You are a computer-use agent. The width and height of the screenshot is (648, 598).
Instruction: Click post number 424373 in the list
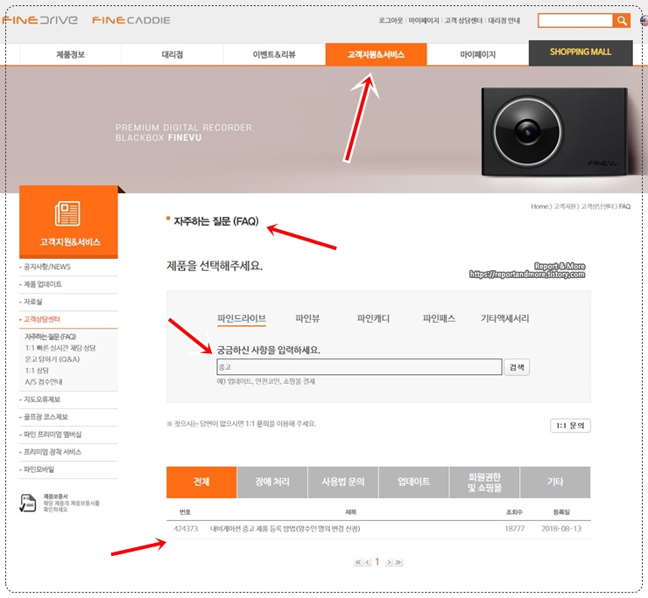tap(186, 529)
